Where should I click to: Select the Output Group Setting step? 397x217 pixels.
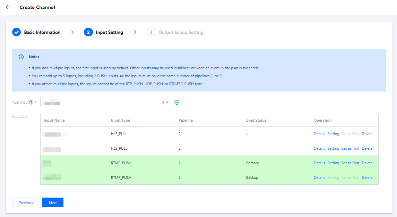[x=181, y=32]
